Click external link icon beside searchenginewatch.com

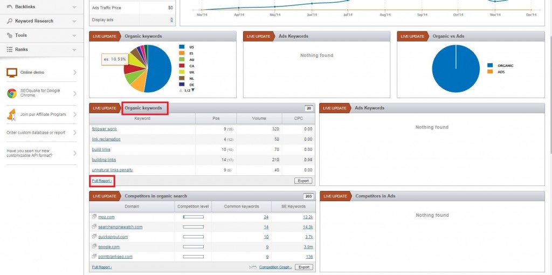point(94,226)
